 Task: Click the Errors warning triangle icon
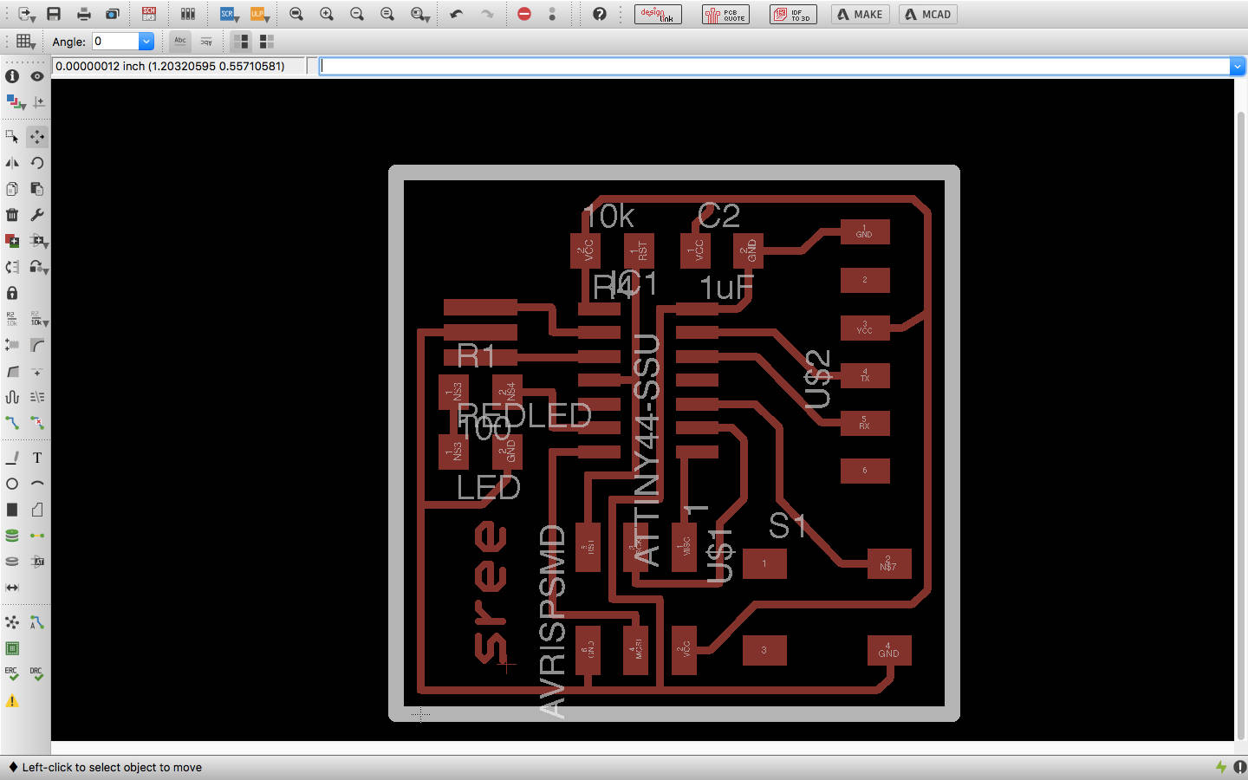(x=12, y=700)
